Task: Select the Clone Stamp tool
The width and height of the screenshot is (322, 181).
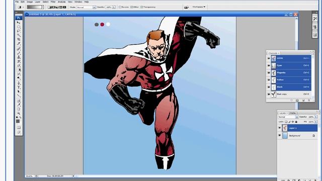Action: tap(19, 57)
